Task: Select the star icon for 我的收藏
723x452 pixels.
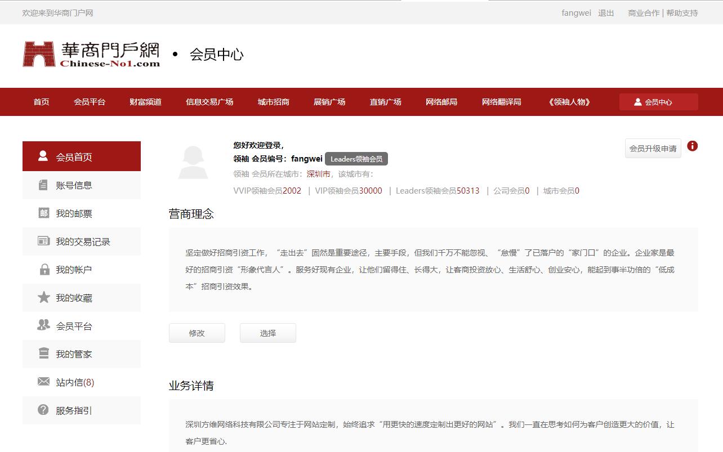Action: pos(43,297)
